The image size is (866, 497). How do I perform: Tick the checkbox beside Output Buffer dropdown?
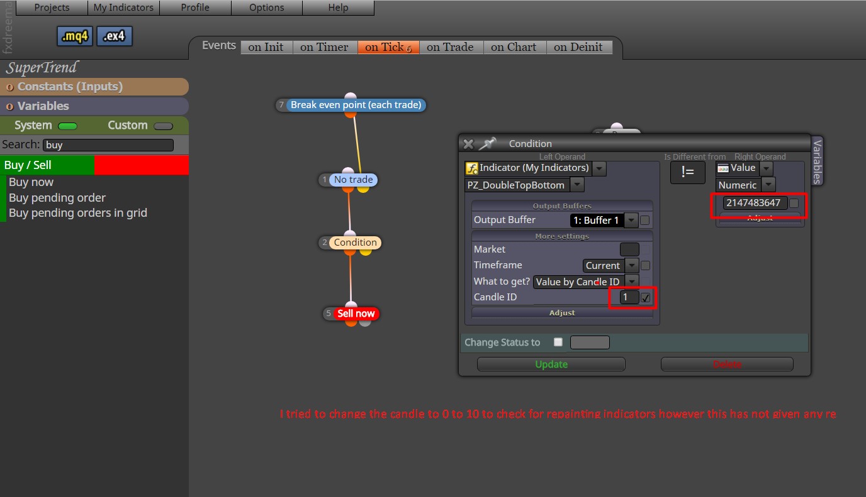(x=645, y=221)
